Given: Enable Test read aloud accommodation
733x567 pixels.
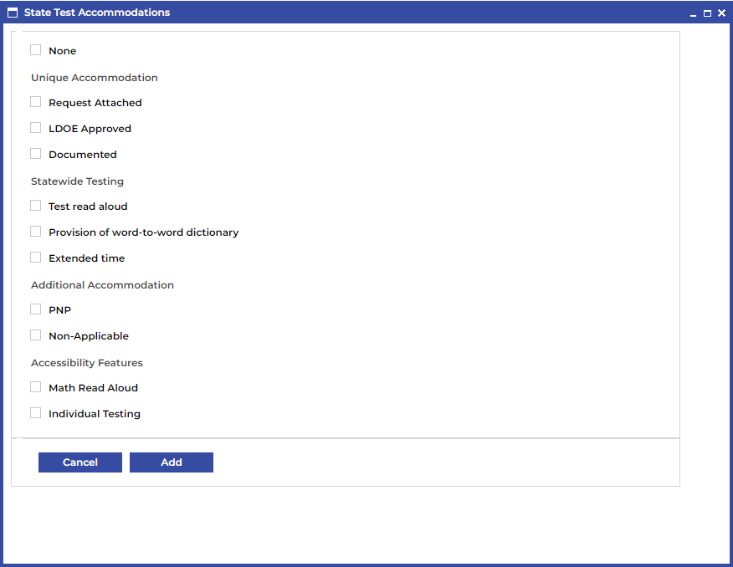Looking at the screenshot, I should pyautogui.click(x=36, y=206).
